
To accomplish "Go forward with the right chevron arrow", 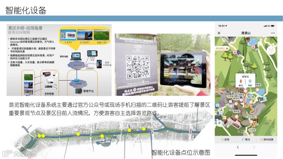I will pyautogui.click(x=254, y=147).
